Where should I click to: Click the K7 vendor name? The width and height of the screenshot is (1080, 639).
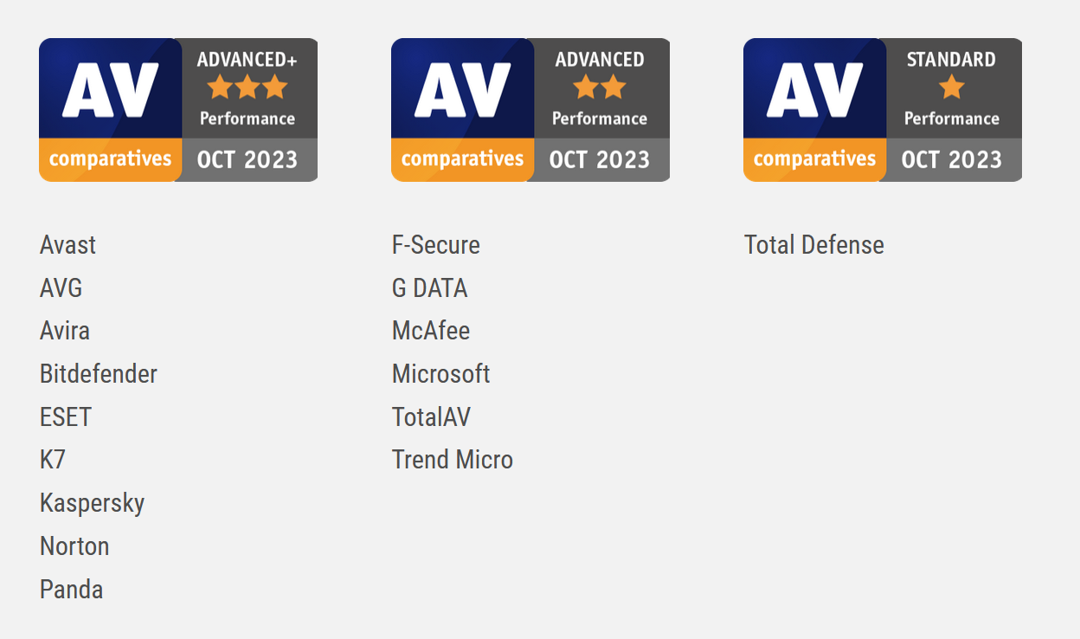(53, 460)
